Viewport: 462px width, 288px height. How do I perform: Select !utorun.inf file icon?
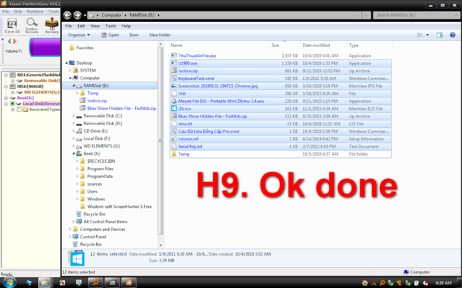tap(174, 139)
